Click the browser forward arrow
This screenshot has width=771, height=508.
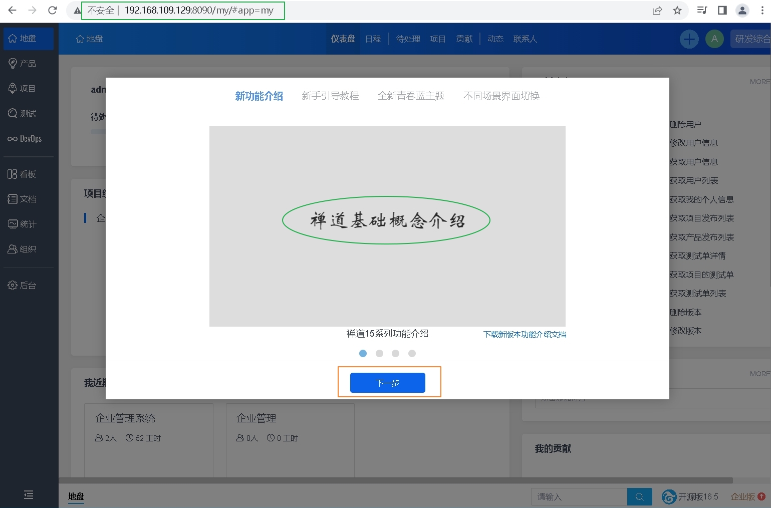pos(32,10)
